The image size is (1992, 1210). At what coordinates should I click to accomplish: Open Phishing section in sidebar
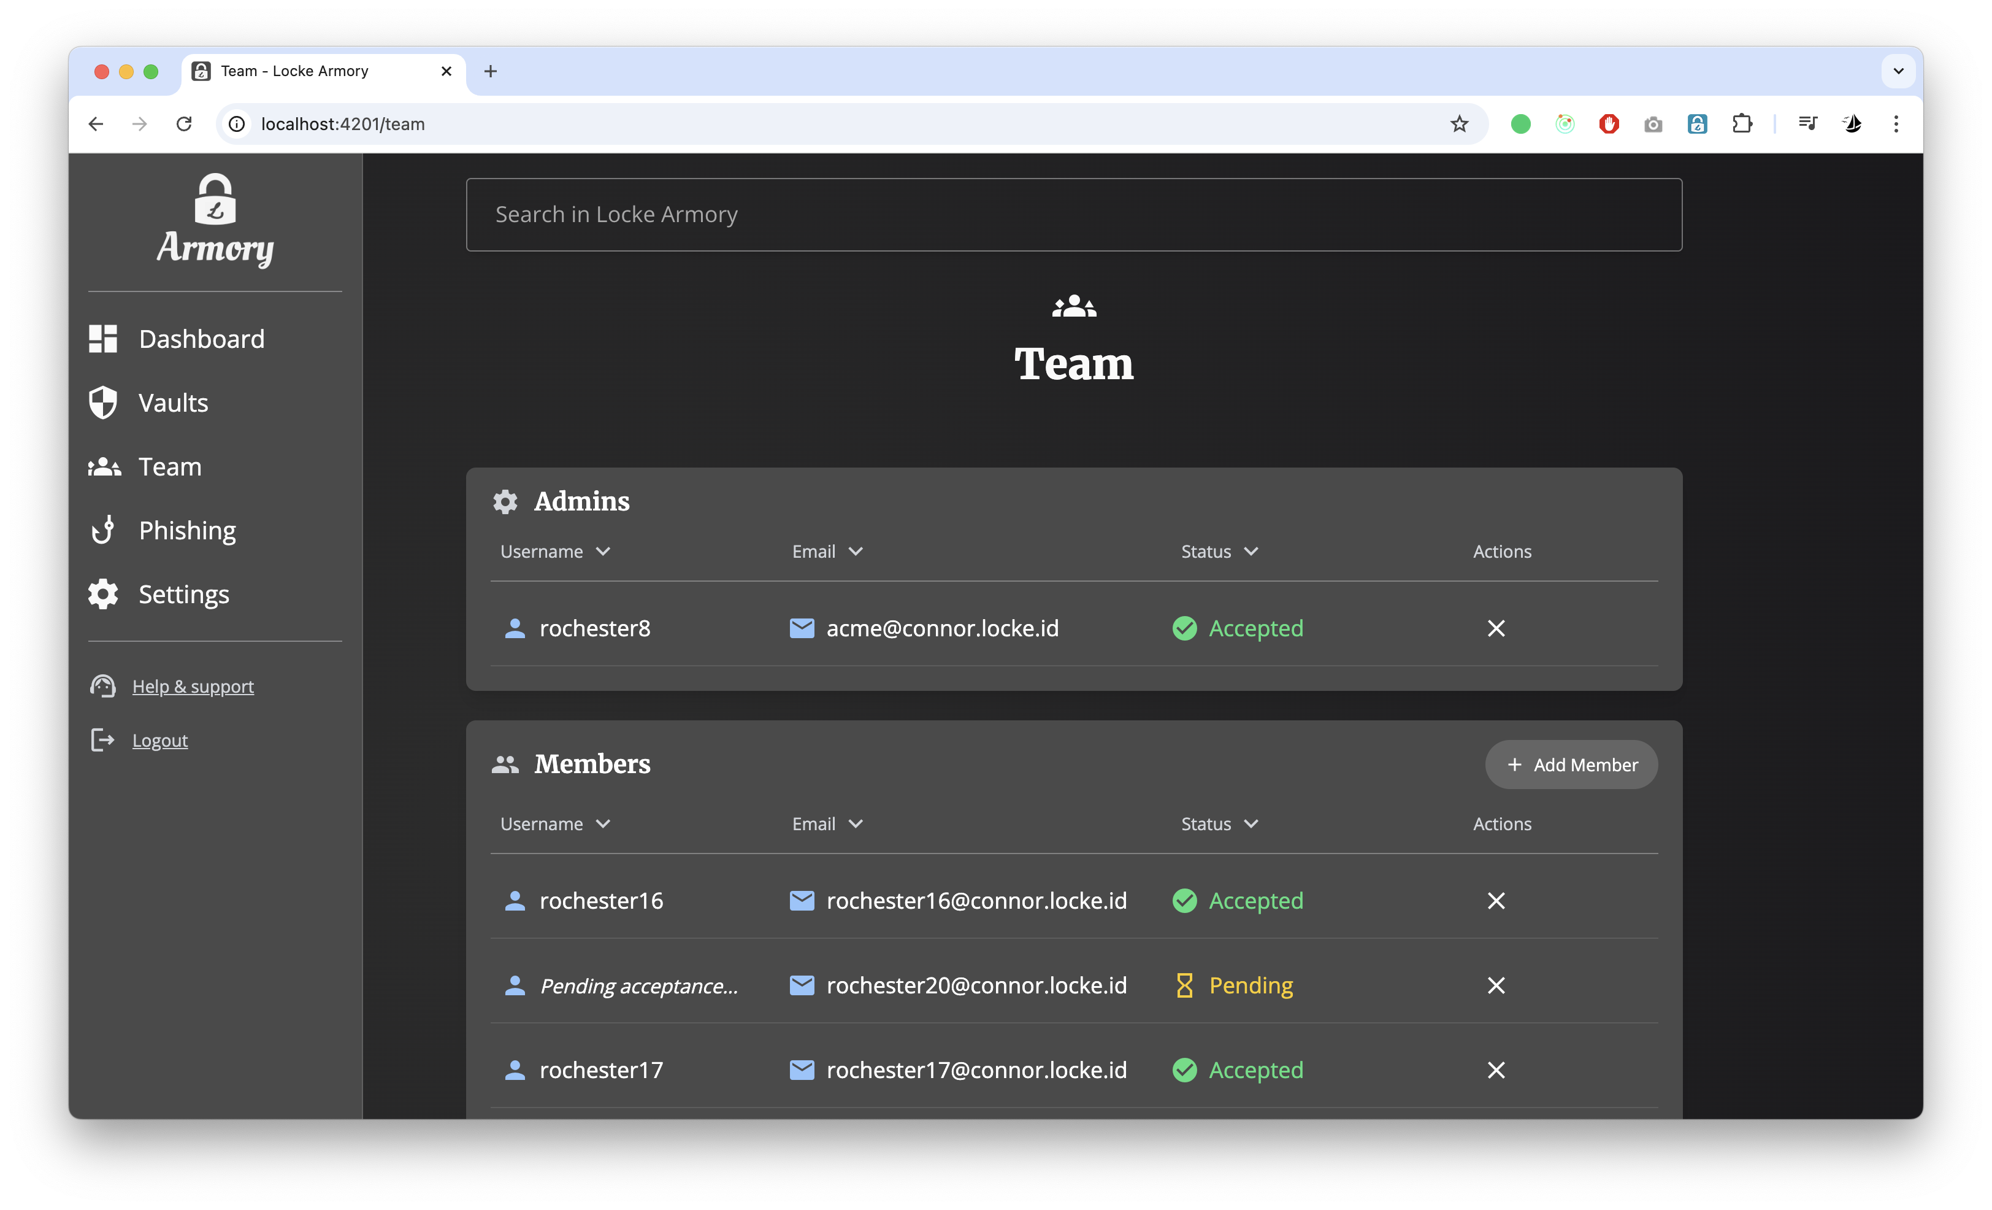pyautogui.click(x=186, y=531)
